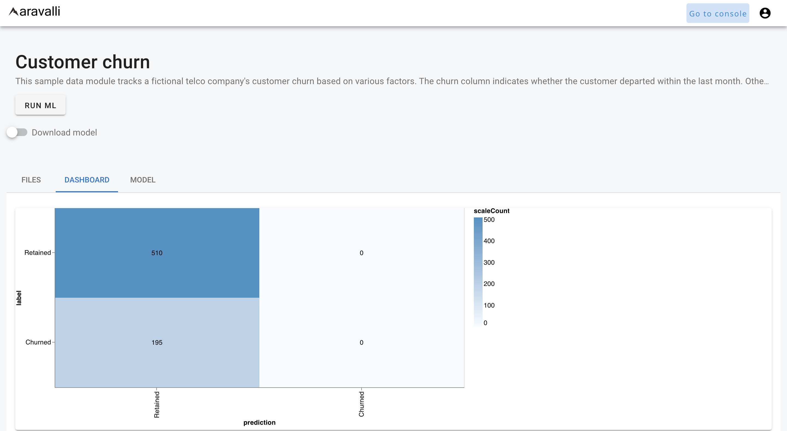Switch to the FILES tab
787x431 pixels.
click(x=31, y=180)
